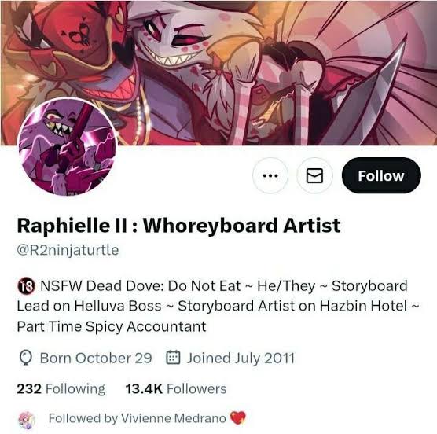
Task: Open the 232 Following list
Action: pyautogui.click(x=61, y=388)
